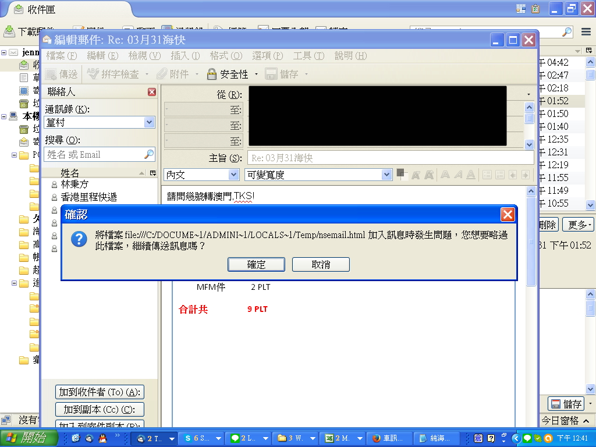Screen dimensions: 596x447
Task: Open the 內文 paragraph style dropdown
Action: [x=201, y=175]
